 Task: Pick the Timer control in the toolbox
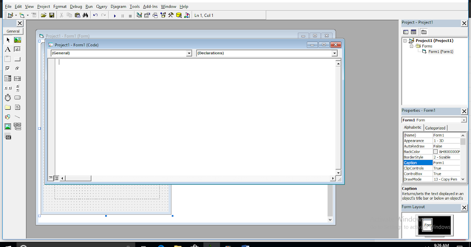(7, 97)
